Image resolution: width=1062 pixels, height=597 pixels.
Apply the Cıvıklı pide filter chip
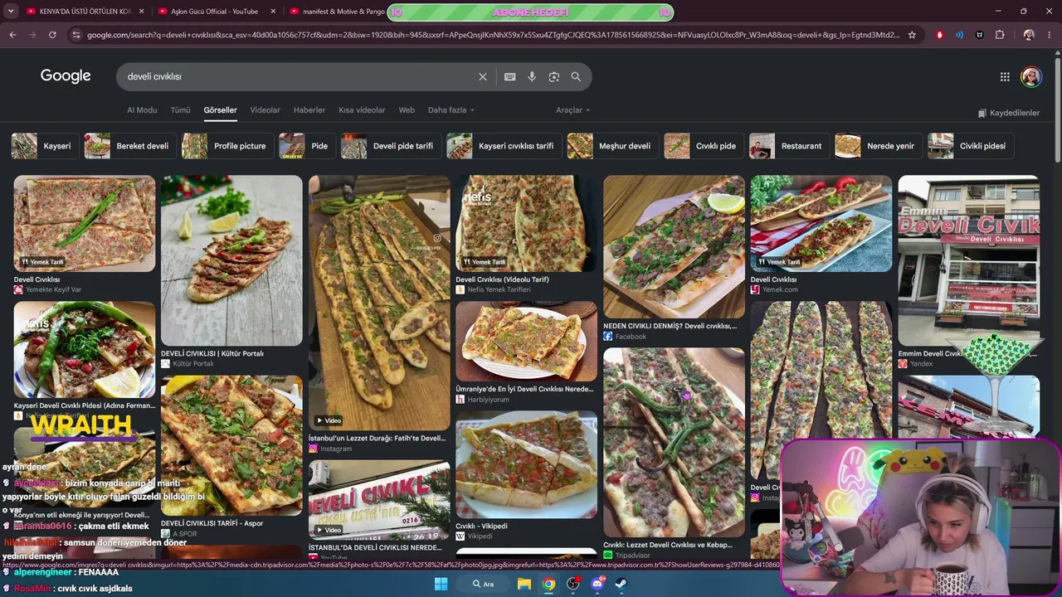[x=704, y=146]
